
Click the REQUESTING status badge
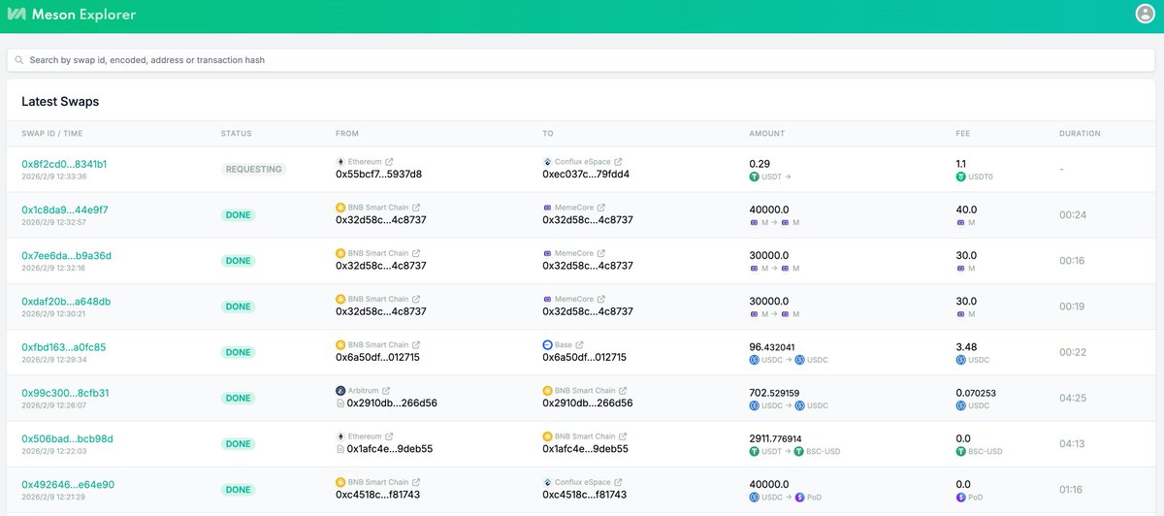(x=254, y=169)
